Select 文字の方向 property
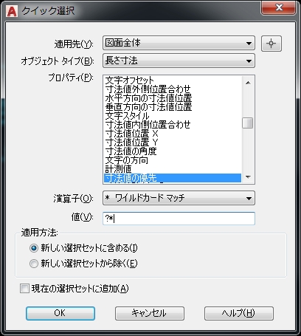 pos(173,160)
